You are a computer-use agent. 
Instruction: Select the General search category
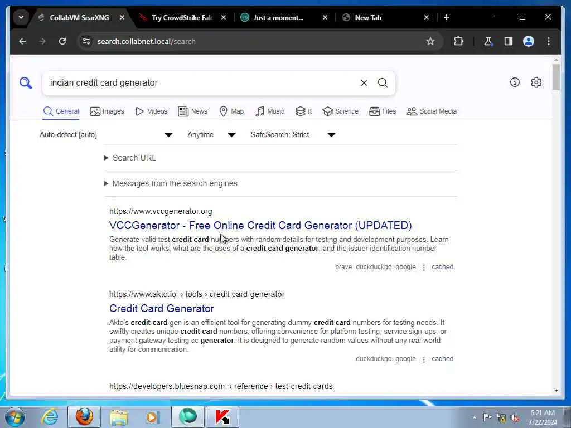(61, 111)
